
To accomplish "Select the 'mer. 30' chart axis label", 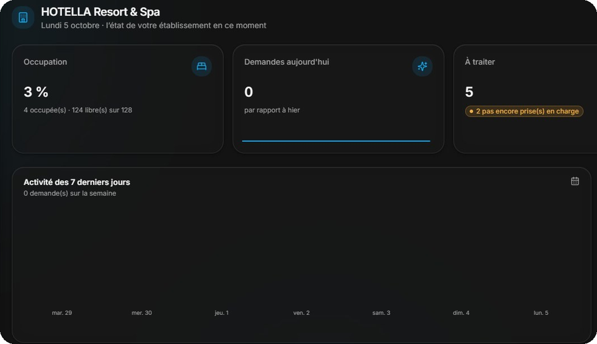I will pyautogui.click(x=142, y=313).
